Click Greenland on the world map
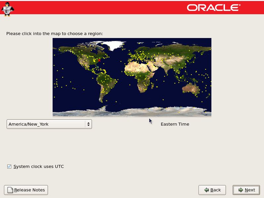The height and width of the screenshot is (198, 264). pos(114,45)
